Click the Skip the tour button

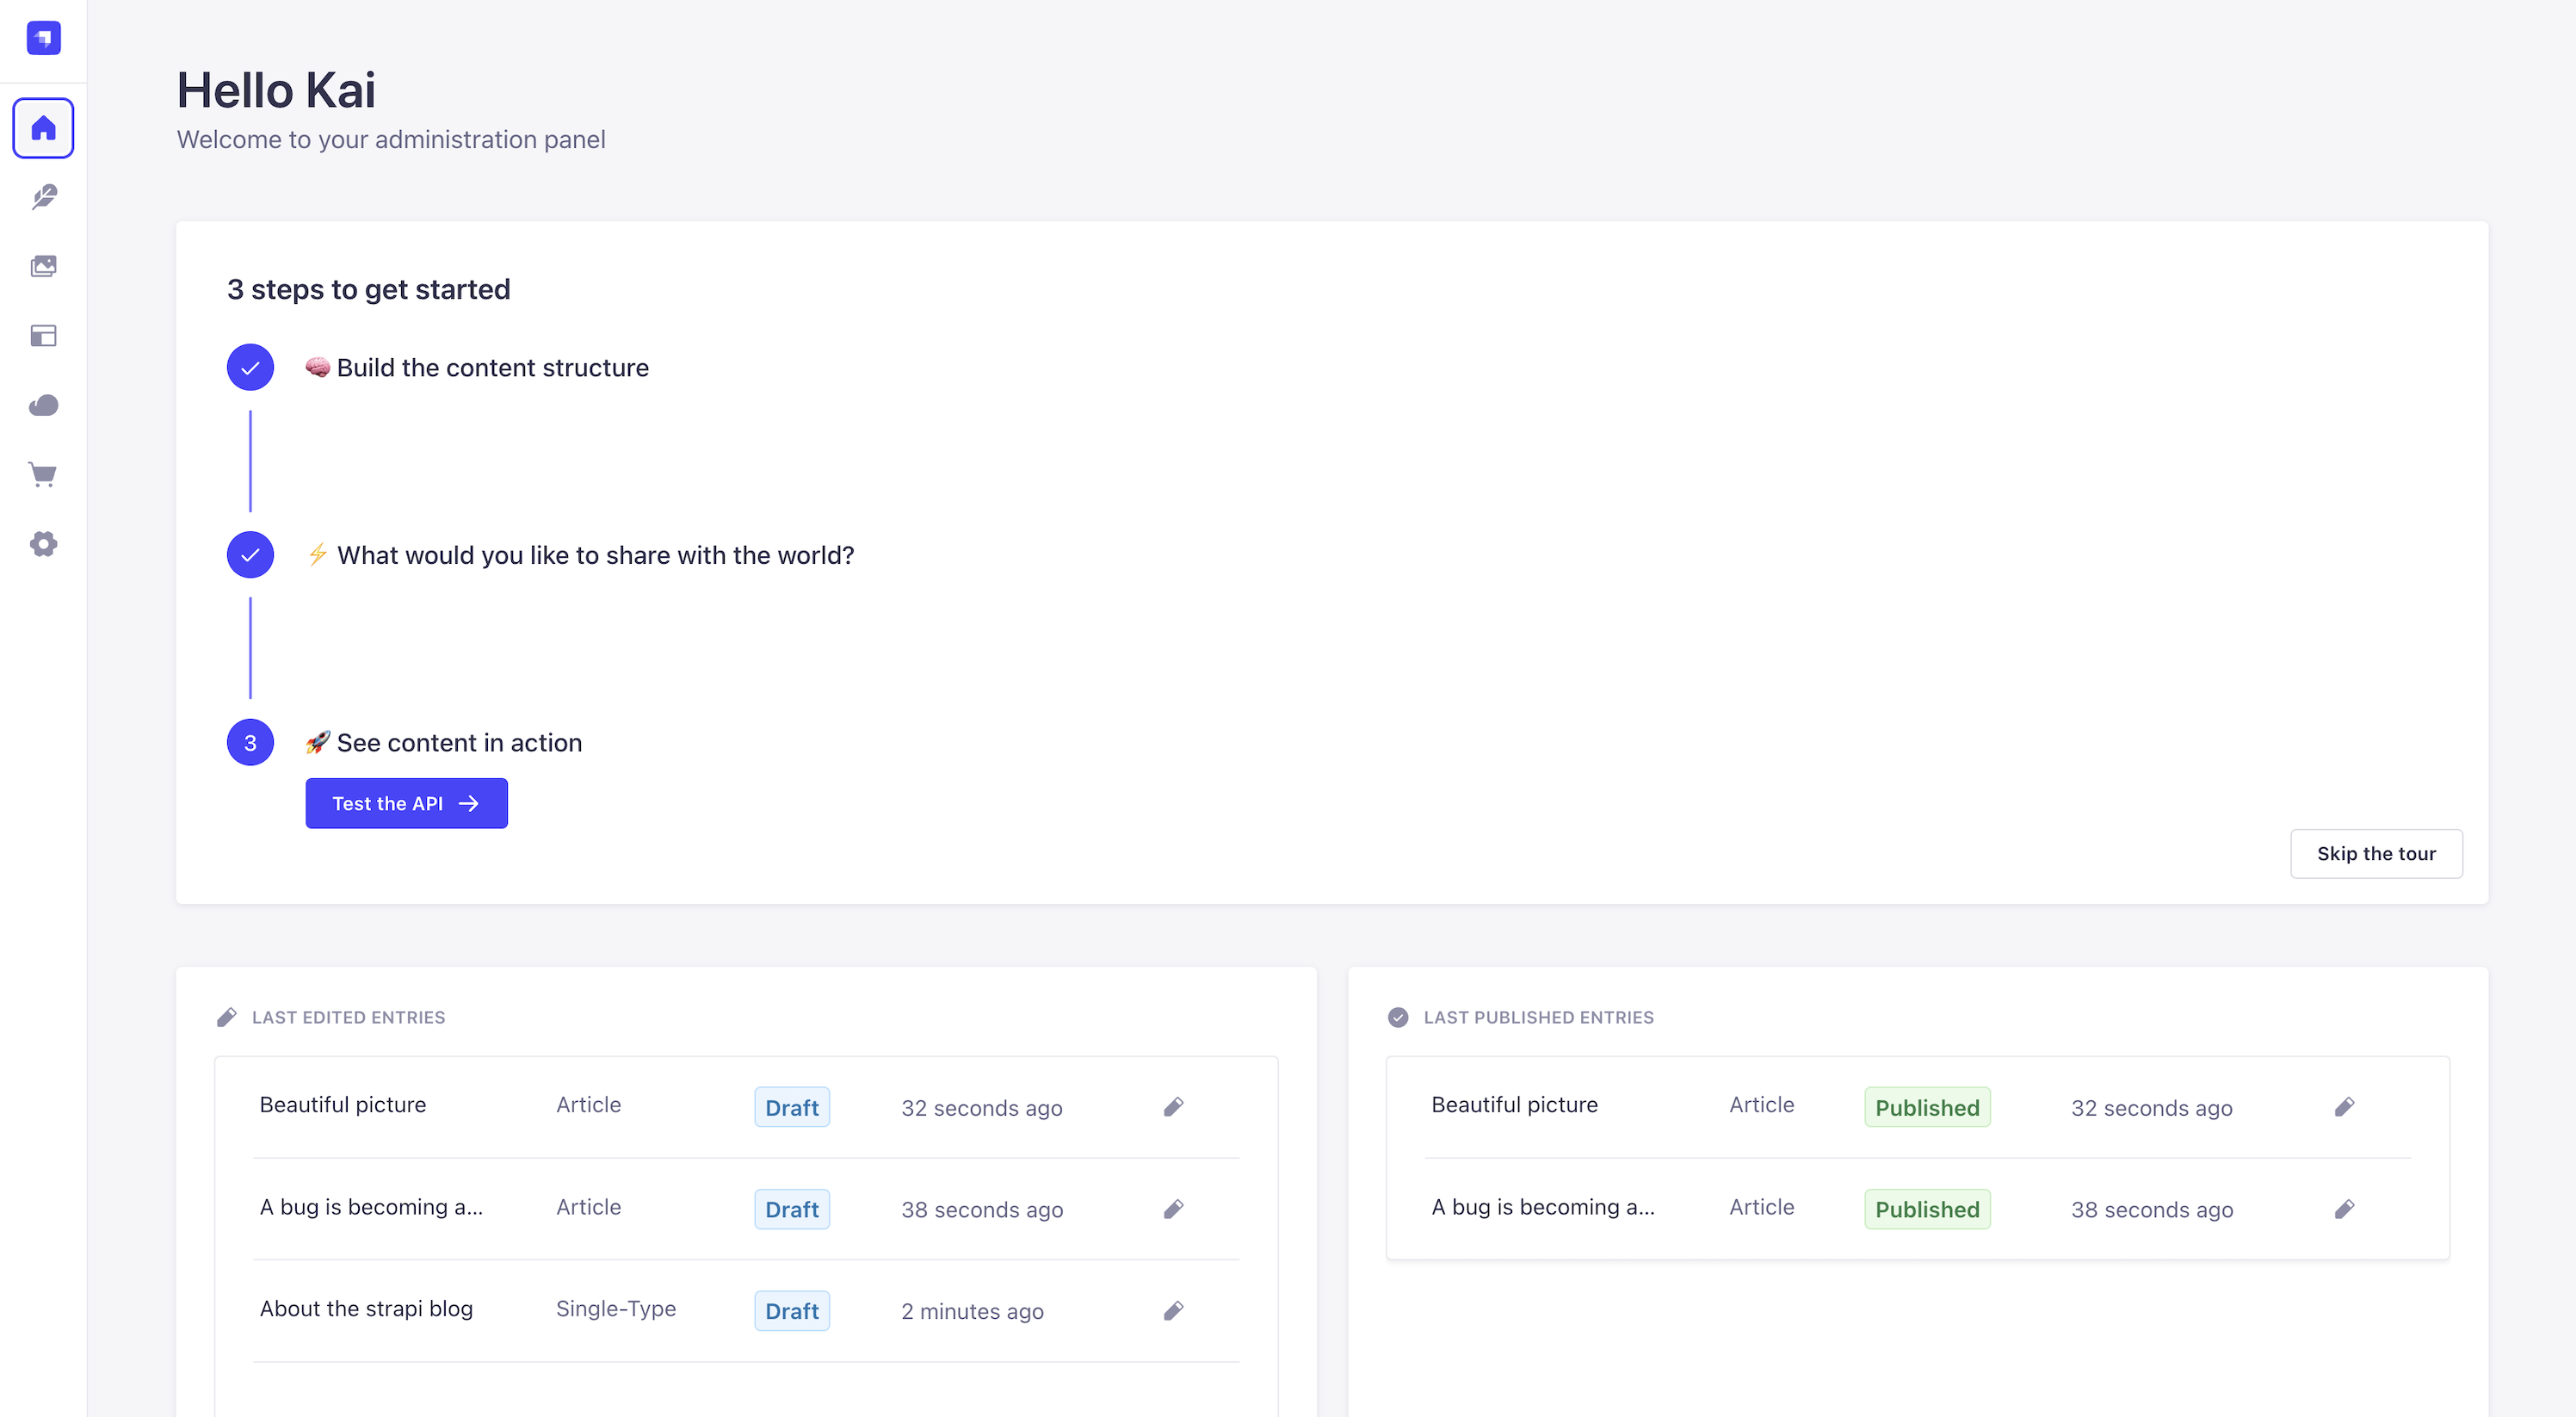(x=2375, y=853)
